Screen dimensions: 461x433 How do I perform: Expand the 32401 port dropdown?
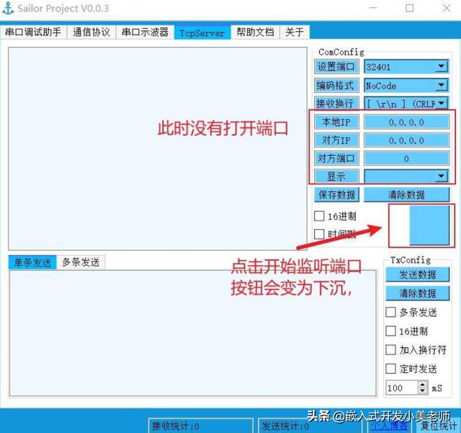click(442, 67)
